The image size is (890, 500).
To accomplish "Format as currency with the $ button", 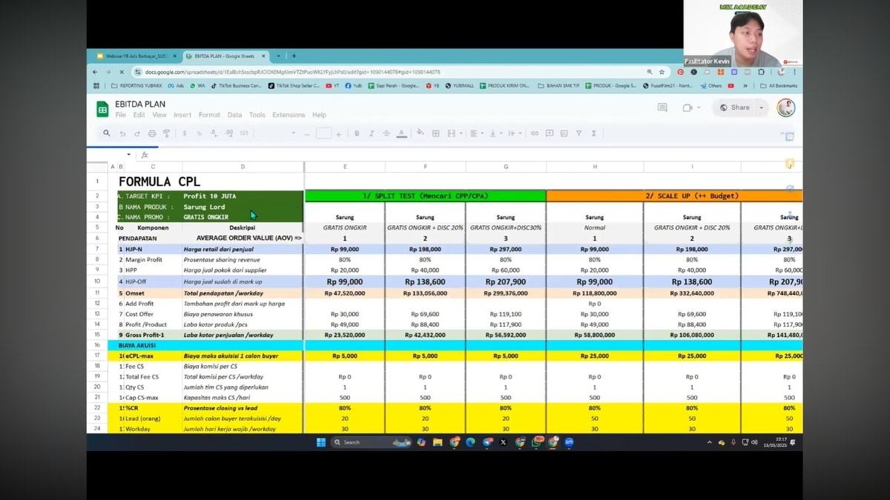I will [x=185, y=133].
